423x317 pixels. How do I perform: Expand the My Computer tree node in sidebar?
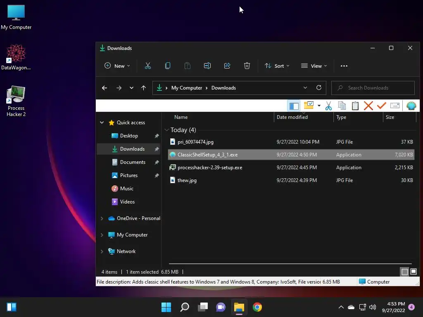pyautogui.click(x=102, y=235)
